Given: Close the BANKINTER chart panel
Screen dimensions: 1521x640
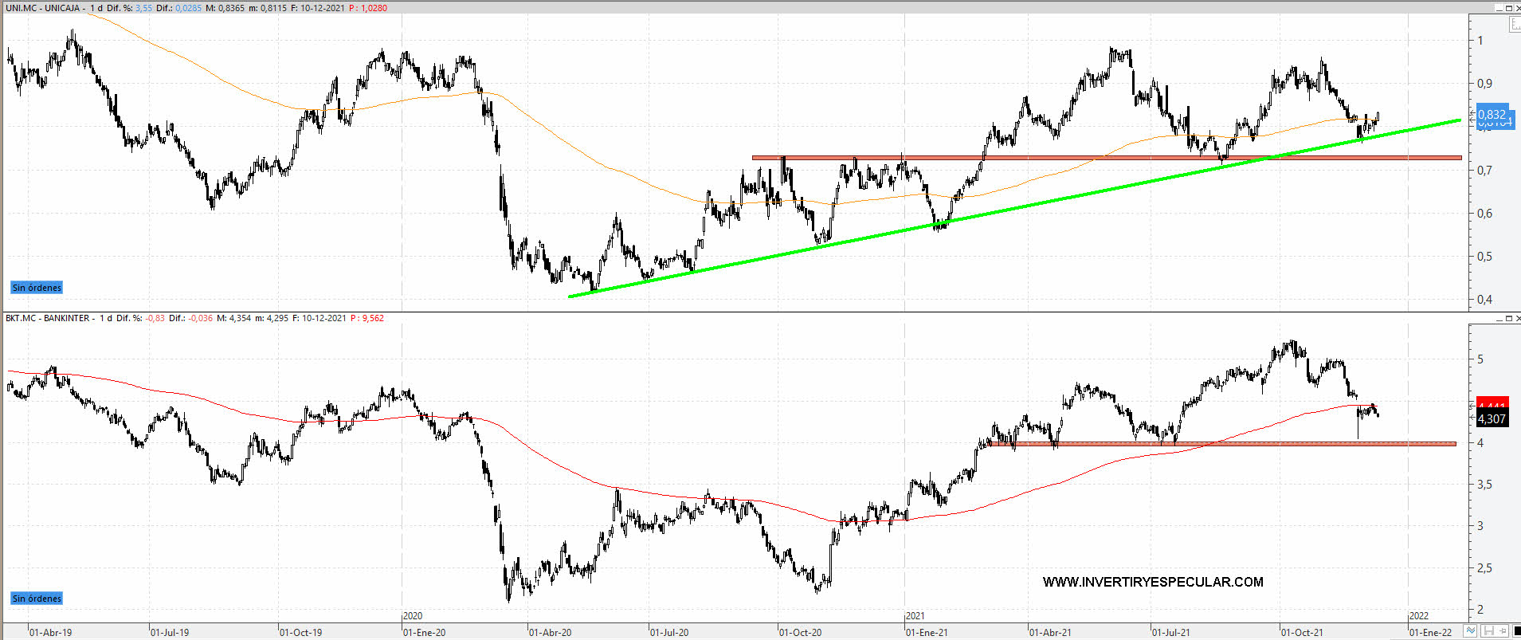Looking at the screenshot, I should tap(1517, 318).
